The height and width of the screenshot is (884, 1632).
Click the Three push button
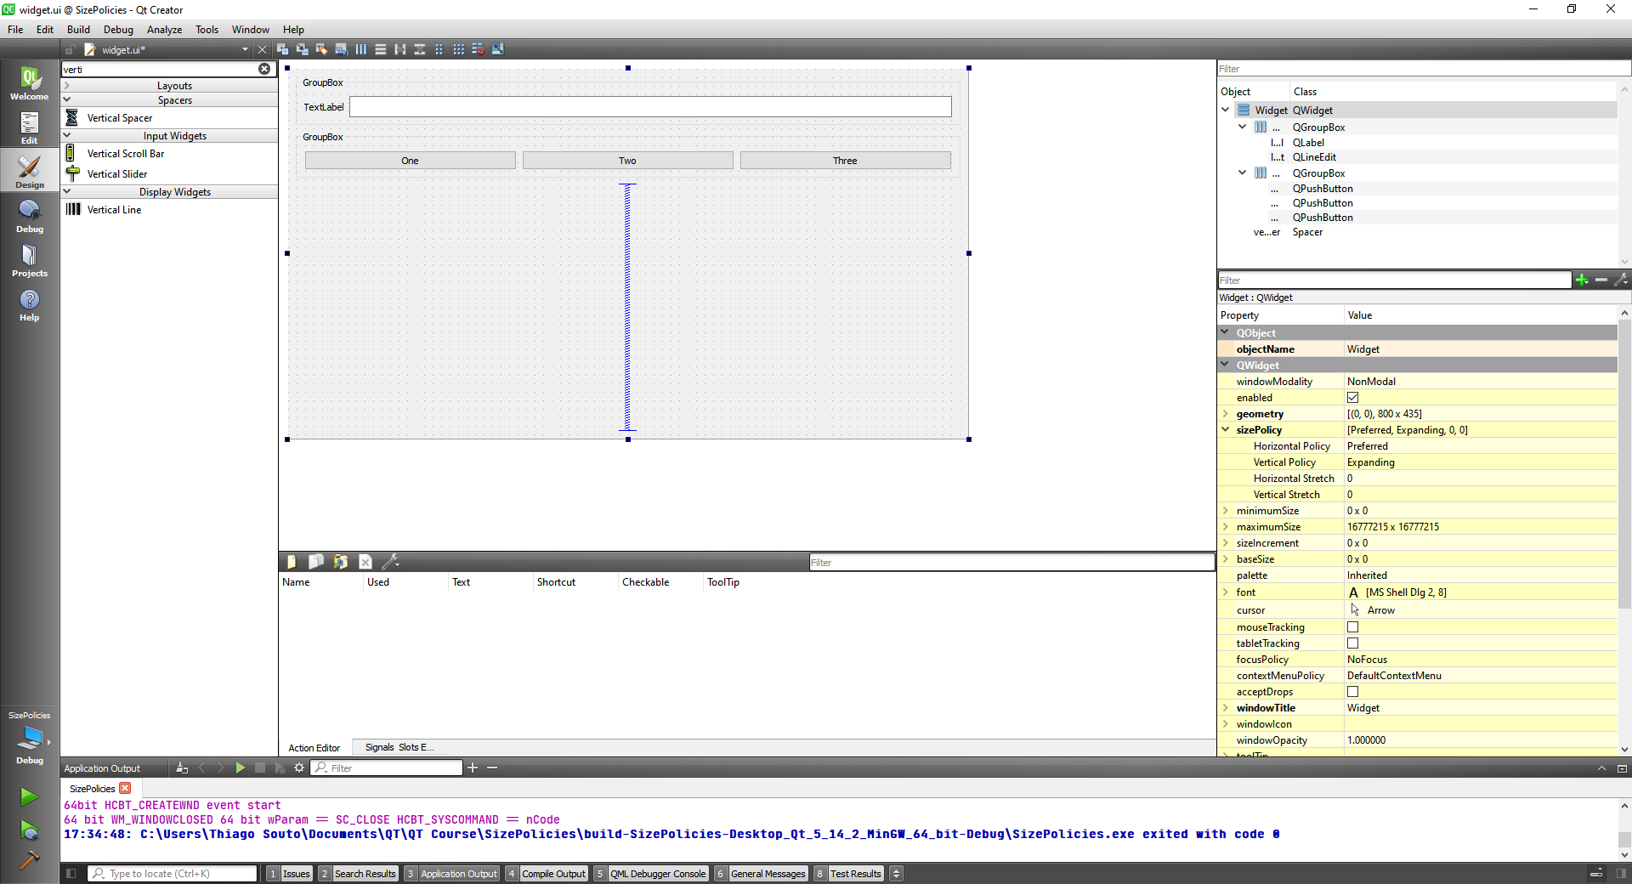[845, 161]
